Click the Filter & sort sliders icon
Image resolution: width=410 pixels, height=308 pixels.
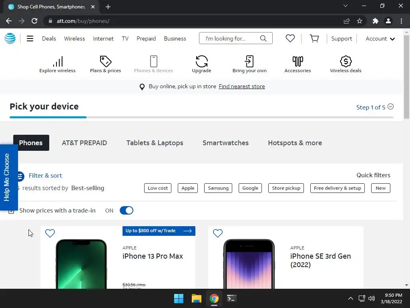tap(20, 176)
